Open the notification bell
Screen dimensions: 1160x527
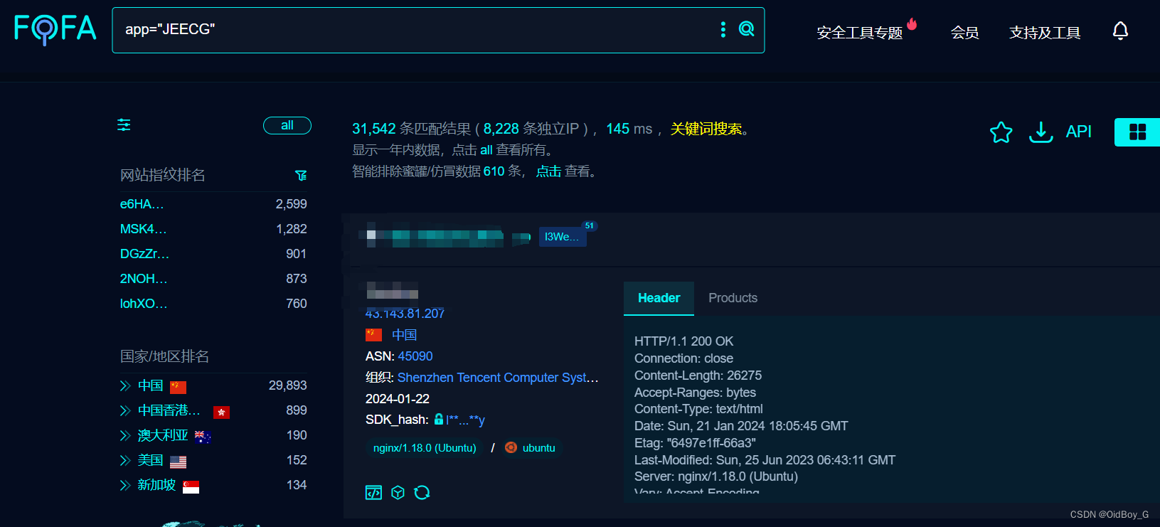tap(1120, 31)
